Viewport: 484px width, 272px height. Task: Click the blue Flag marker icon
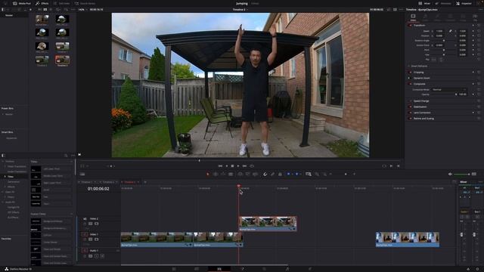tap(289, 175)
